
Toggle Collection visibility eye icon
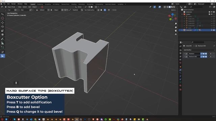click(x=212, y=12)
